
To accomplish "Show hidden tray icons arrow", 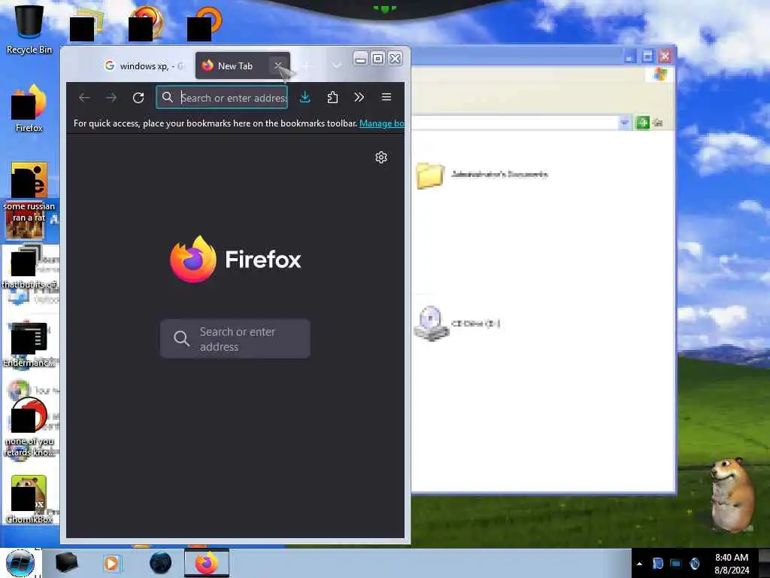I will click(x=639, y=564).
